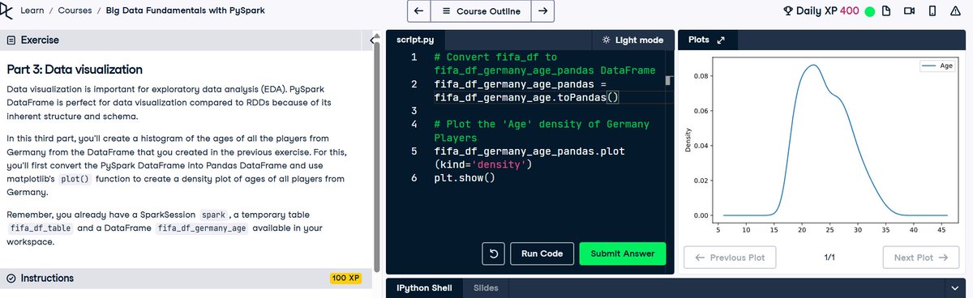Go to previous exercise with left arrow
The width and height of the screenshot is (973, 298).
418,11
